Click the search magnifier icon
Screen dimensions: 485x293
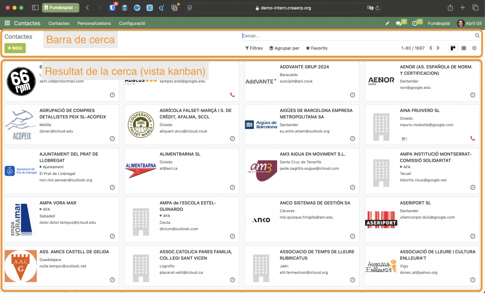(477, 35)
